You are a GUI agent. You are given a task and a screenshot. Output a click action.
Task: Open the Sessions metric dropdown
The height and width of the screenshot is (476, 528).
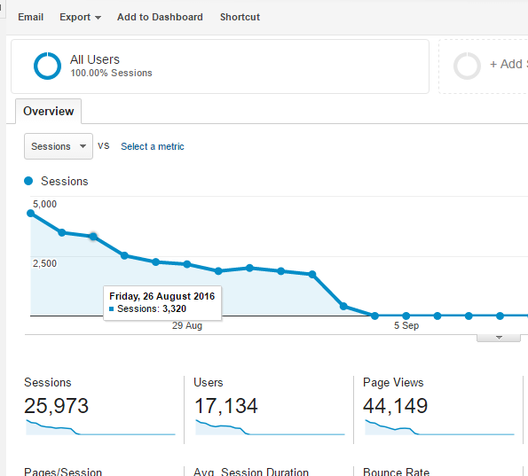point(59,146)
